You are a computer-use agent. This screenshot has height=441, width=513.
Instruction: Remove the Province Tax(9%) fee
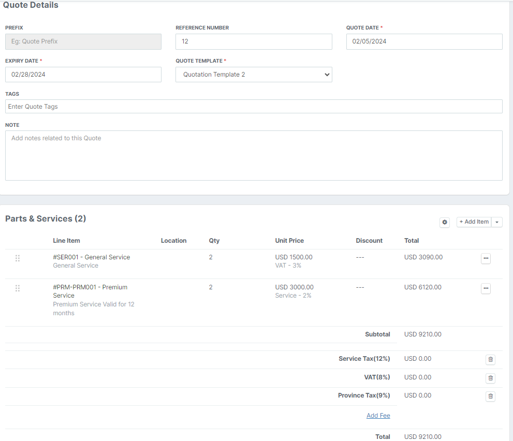click(490, 396)
